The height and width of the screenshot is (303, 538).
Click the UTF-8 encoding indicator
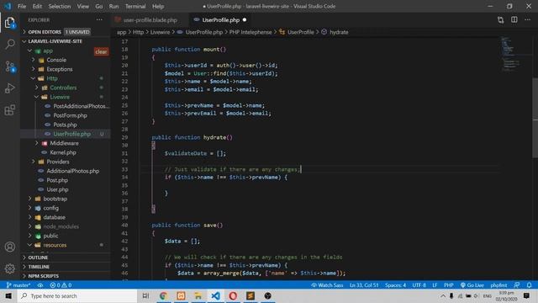[419, 285]
